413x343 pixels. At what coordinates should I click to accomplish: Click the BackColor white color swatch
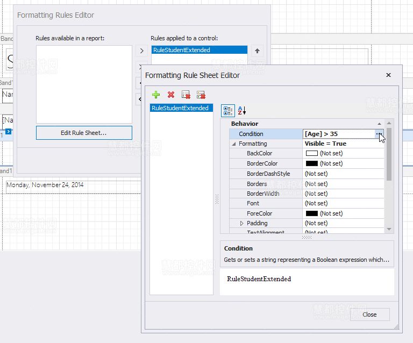[311, 153]
